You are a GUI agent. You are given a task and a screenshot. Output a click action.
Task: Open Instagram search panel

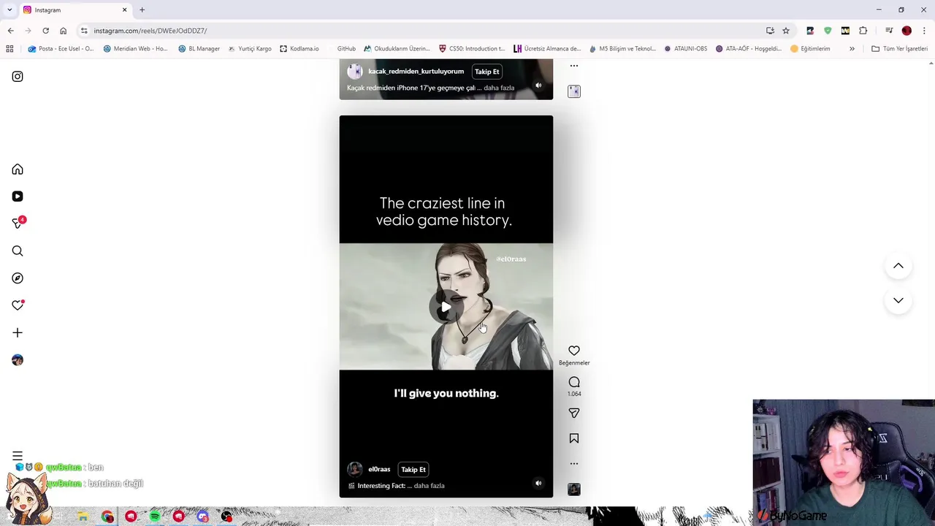coord(18,251)
